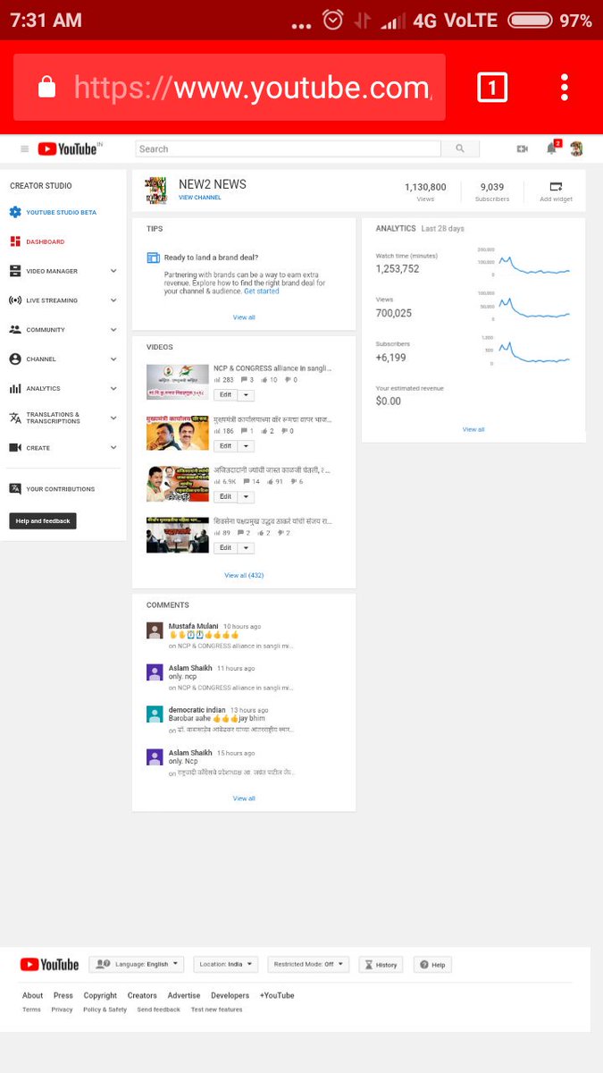
Task: Click the Dashboard grid icon
Action: (15, 241)
